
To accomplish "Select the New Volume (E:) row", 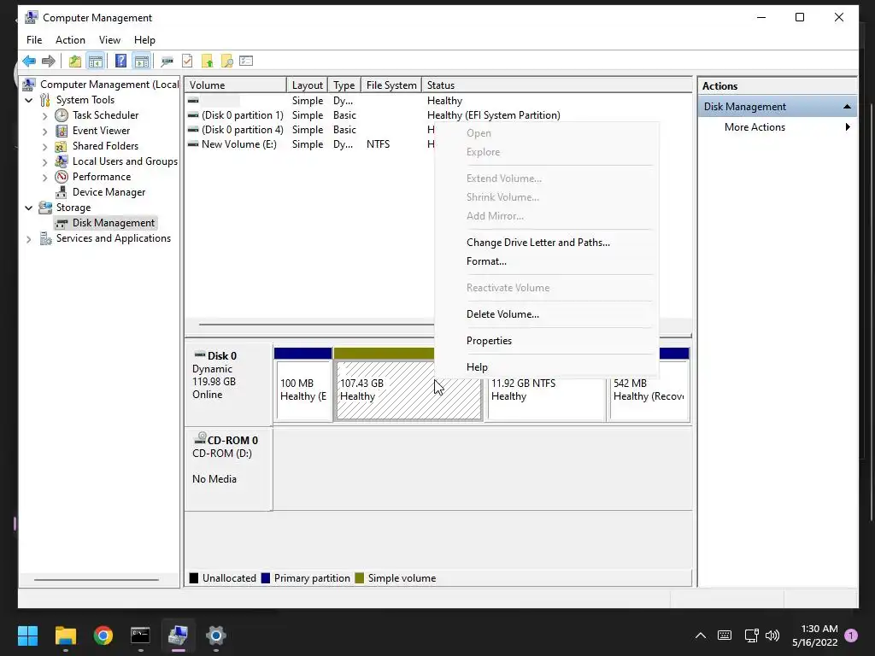I will [x=239, y=144].
